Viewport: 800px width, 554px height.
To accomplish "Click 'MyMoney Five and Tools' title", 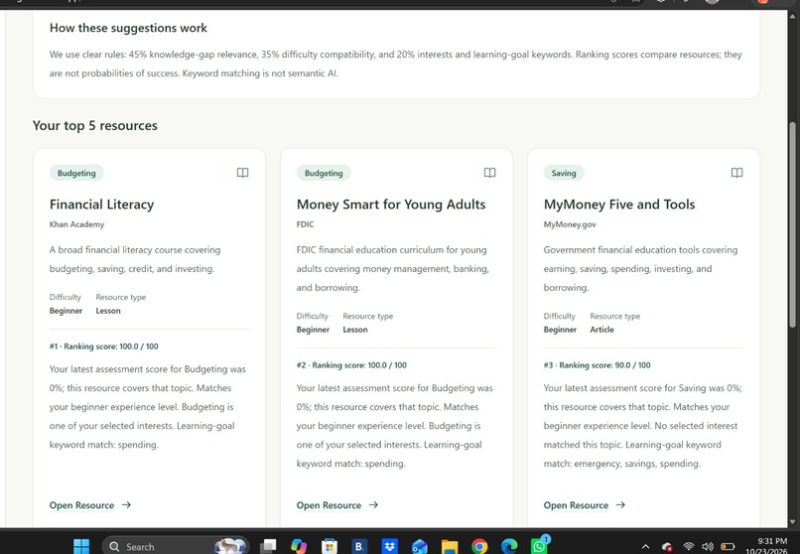I will pyautogui.click(x=619, y=205).
